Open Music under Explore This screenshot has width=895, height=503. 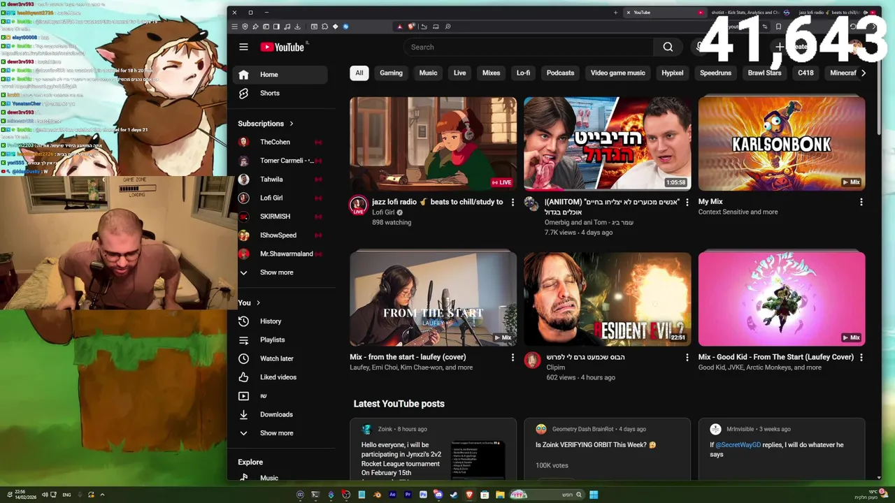[x=280, y=478]
